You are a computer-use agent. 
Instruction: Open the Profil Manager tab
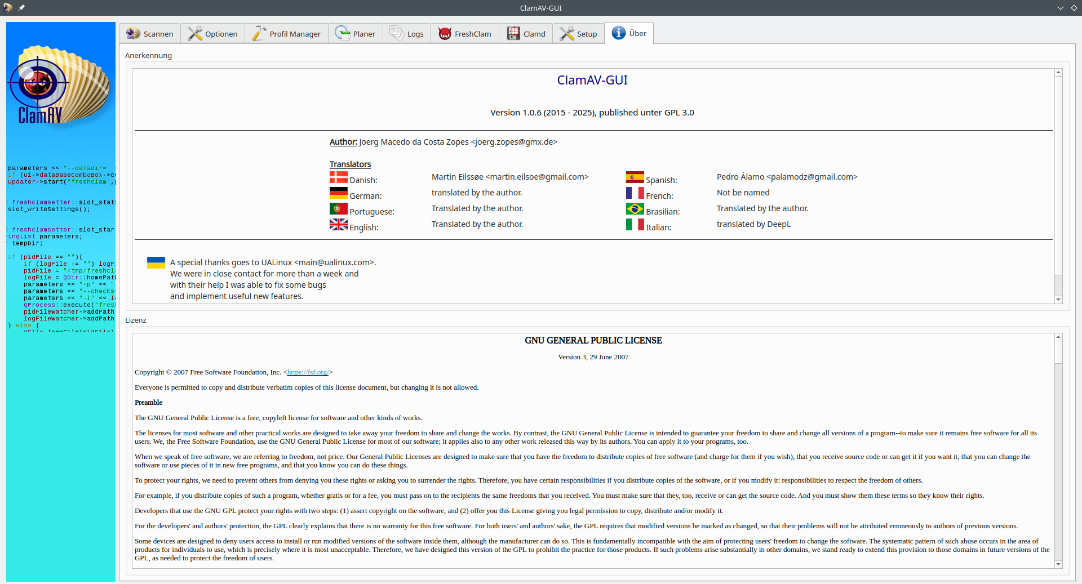[286, 34]
